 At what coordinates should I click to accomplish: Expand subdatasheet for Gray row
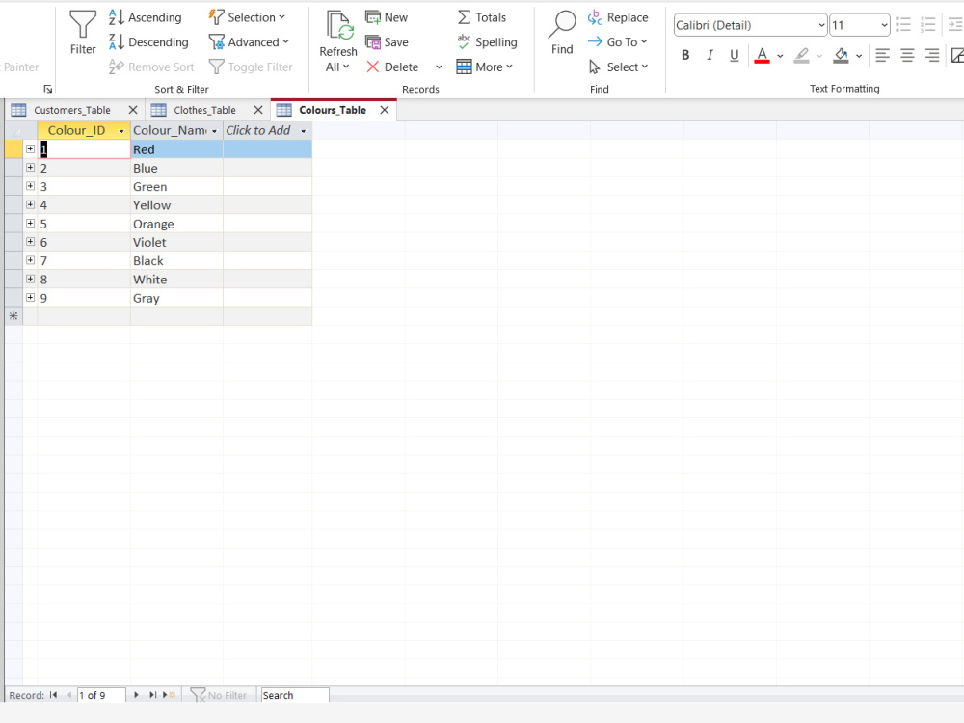(30, 298)
